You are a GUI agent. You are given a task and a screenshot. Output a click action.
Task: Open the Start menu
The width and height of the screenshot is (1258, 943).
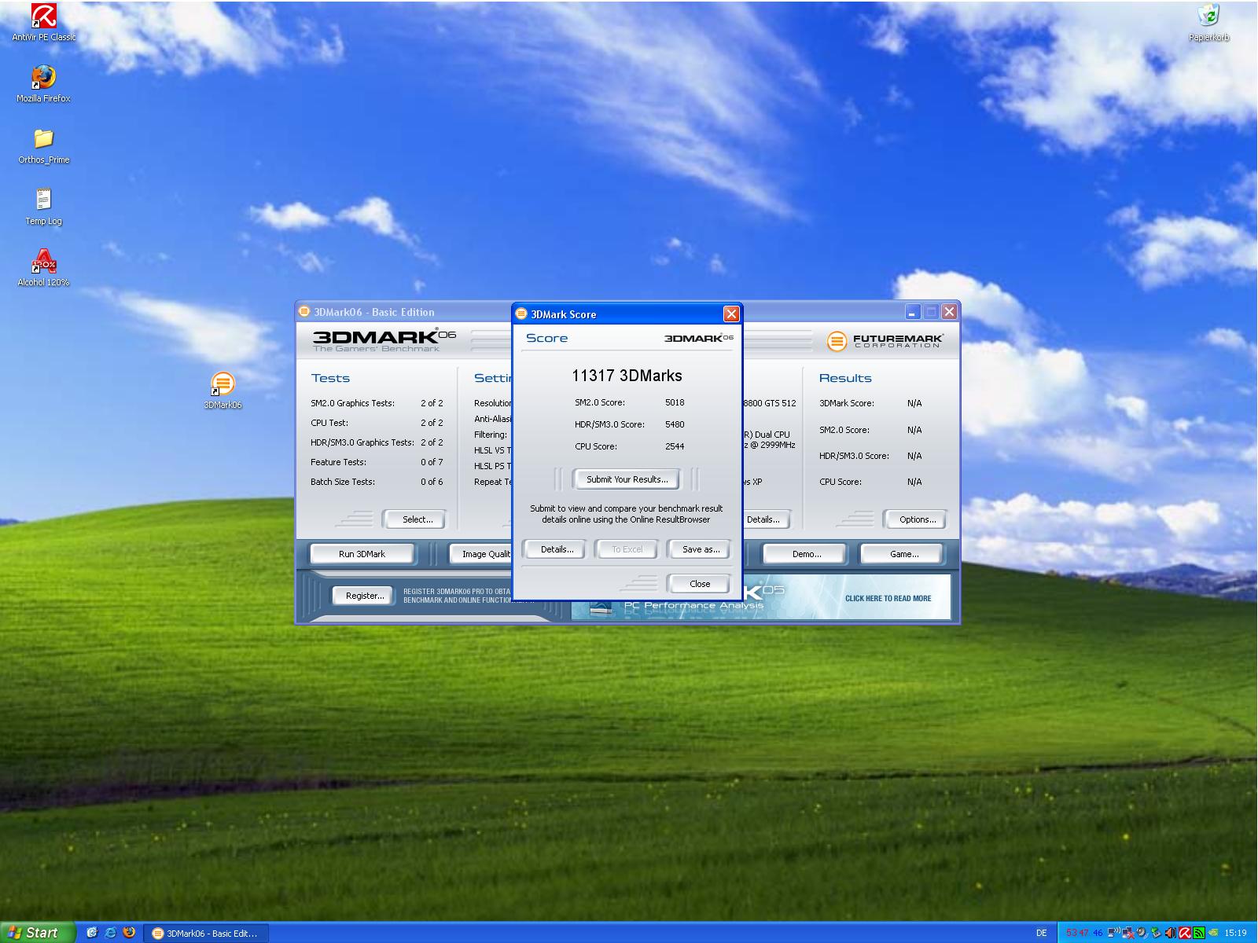click(x=38, y=933)
